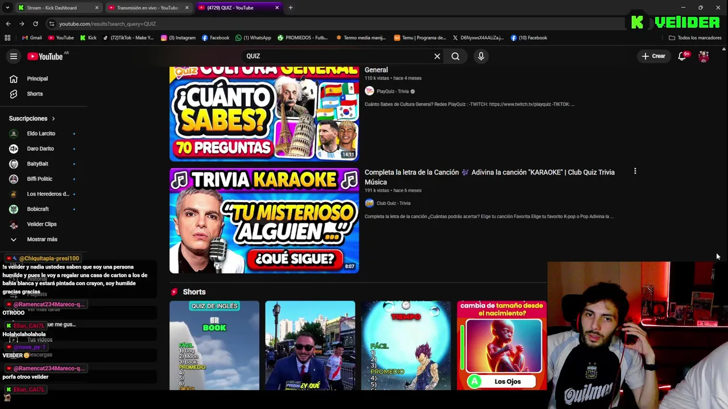
Task: Visit Club Quiz - Trivia channel
Action: [x=393, y=203]
